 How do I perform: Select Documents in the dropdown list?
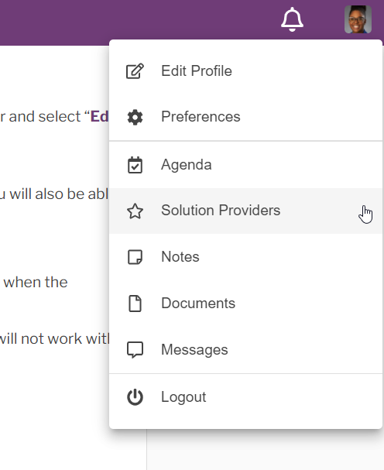point(246,303)
